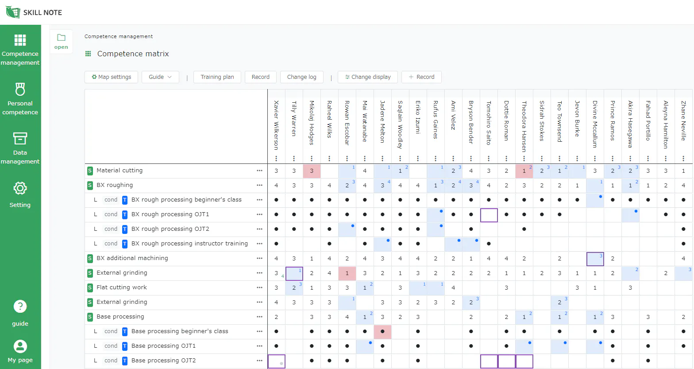The image size is (694, 369).
Task: Click the Skill Note logo
Action: click(x=34, y=12)
